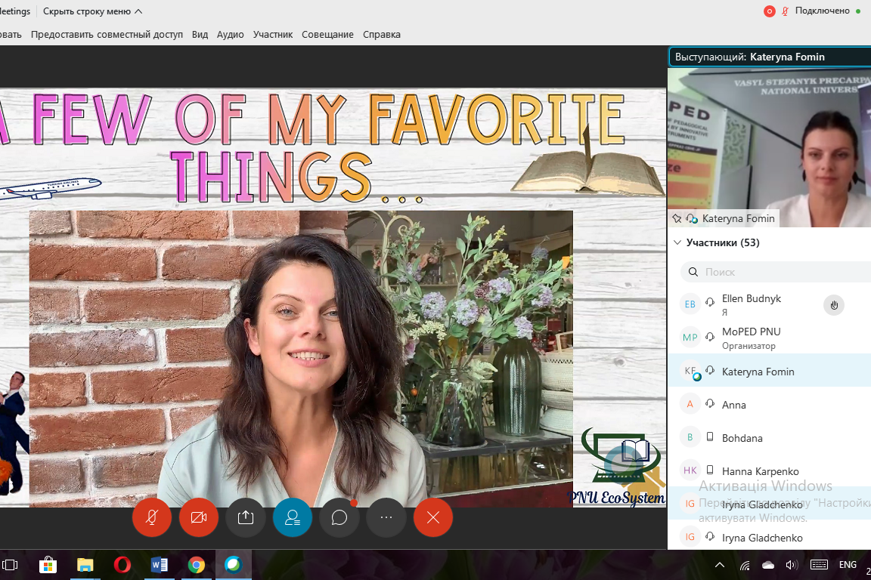Screen dimensions: 871x580
Task: Lower the raised hand next to Ellen Budnyk
Action: (x=833, y=305)
